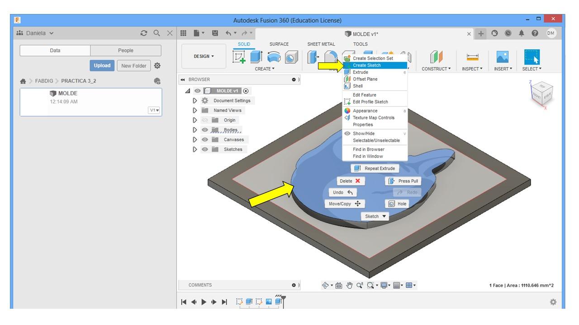579x325 pixels.
Task: Select the Revolve tool in the toolbar
Action: click(274, 56)
